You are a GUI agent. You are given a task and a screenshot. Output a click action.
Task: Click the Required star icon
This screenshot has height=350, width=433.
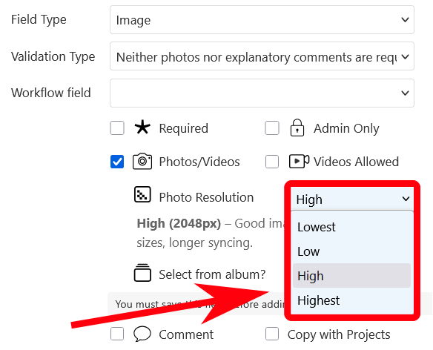coord(142,127)
